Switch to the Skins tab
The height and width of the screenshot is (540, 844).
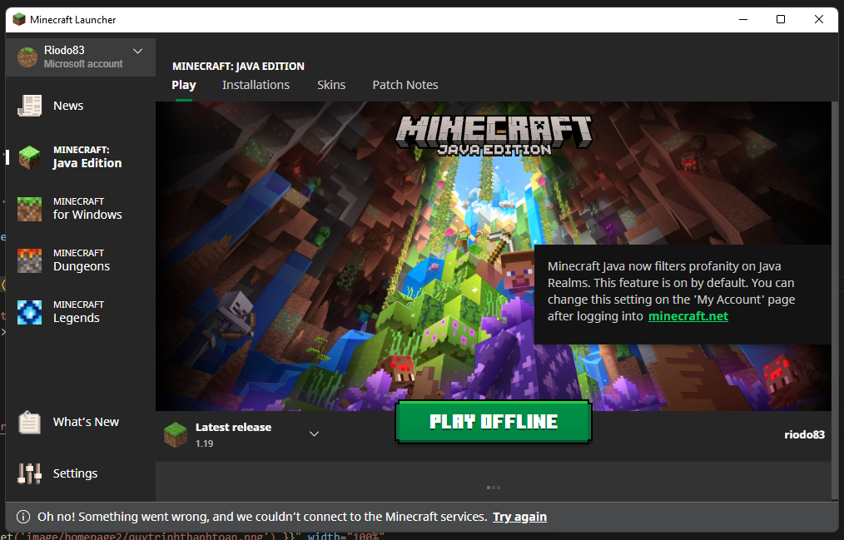331,84
